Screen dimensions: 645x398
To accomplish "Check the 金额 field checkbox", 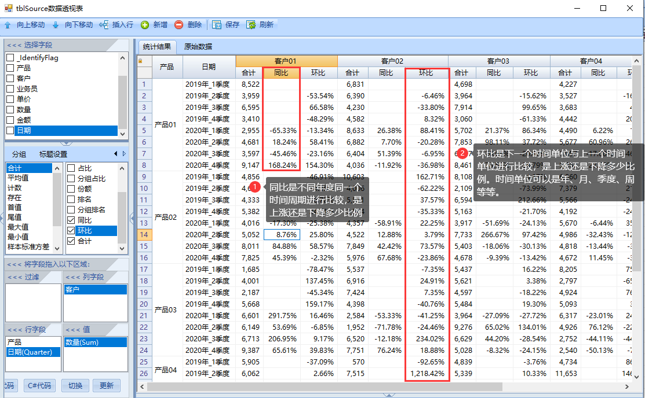I will [x=10, y=120].
